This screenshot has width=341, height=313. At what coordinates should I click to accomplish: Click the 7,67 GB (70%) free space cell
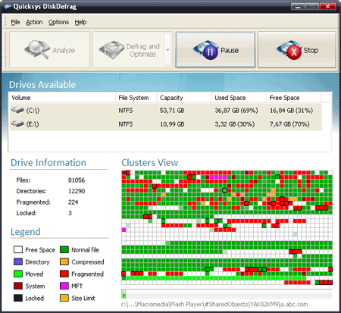click(289, 124)
